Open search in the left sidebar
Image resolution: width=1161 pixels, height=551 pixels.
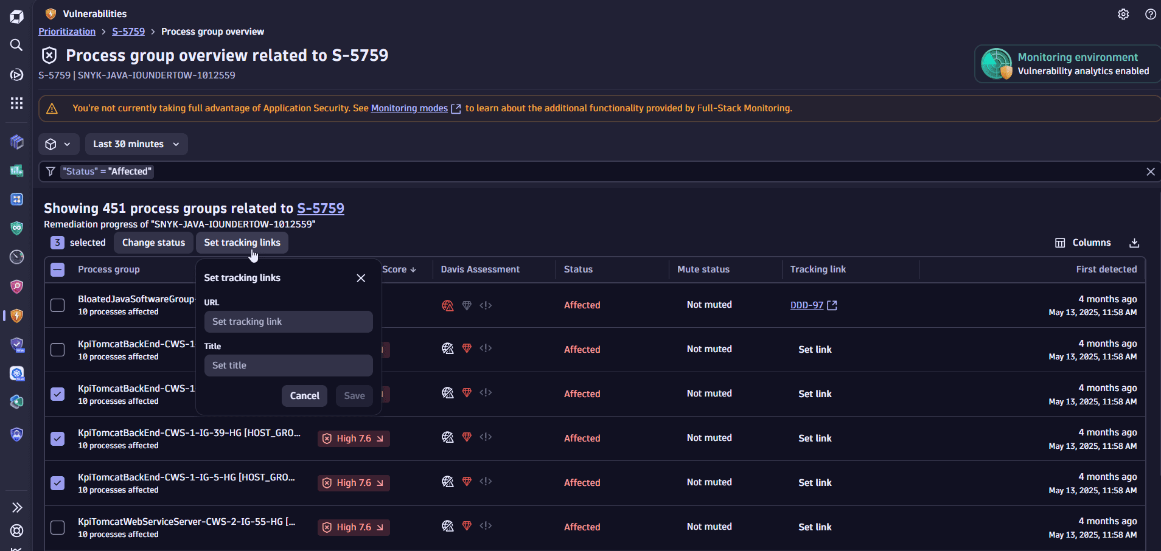click(16, 45)
